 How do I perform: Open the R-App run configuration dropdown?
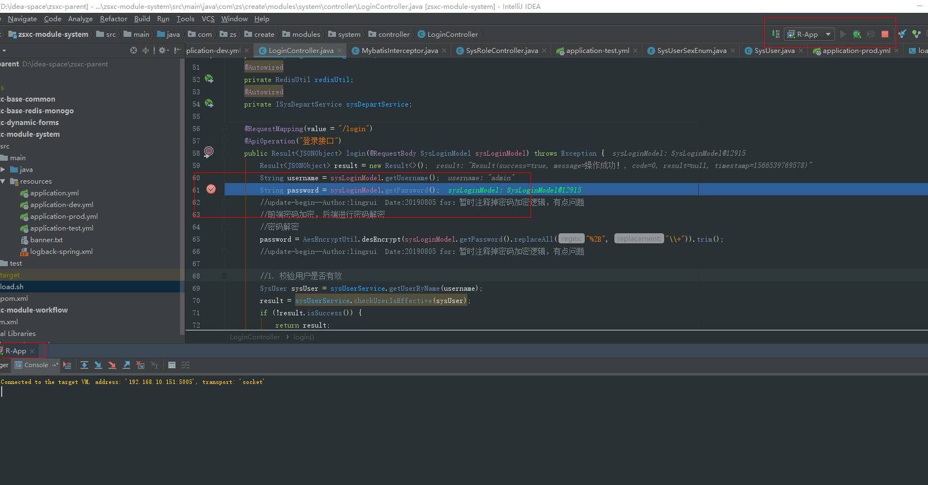[x=809, y=34]
